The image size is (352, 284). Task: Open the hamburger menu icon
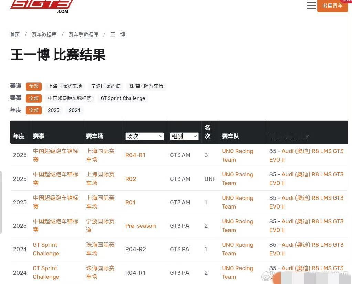point(311,6)
